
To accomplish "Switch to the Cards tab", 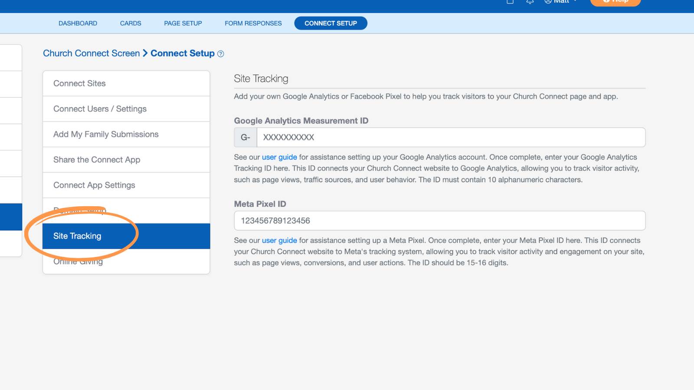I will point(131,23).
